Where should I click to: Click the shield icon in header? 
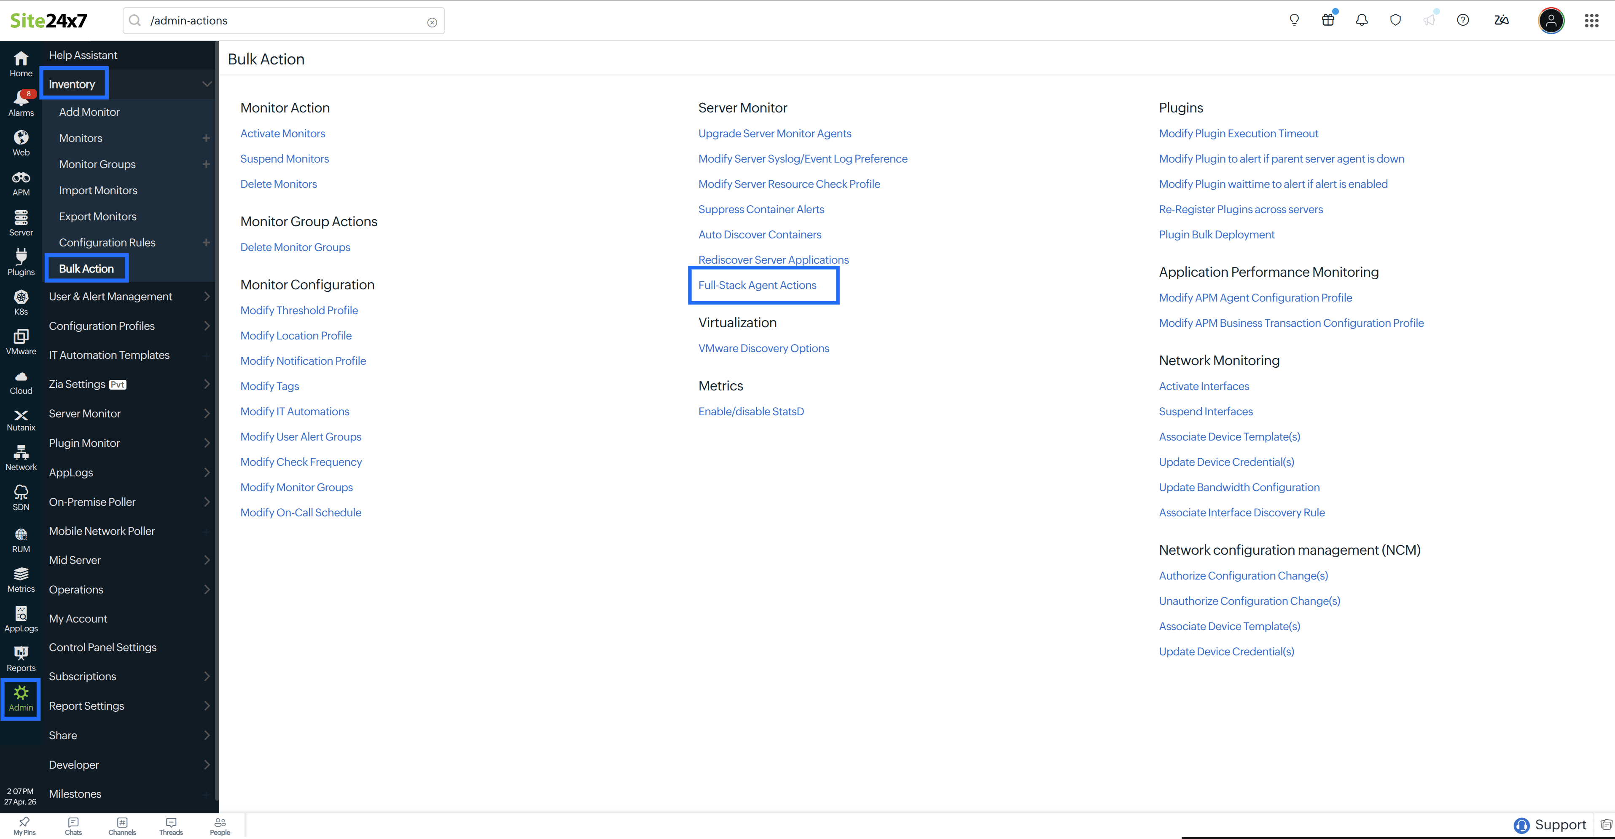pyautogui.click(x=1395, y=20)
